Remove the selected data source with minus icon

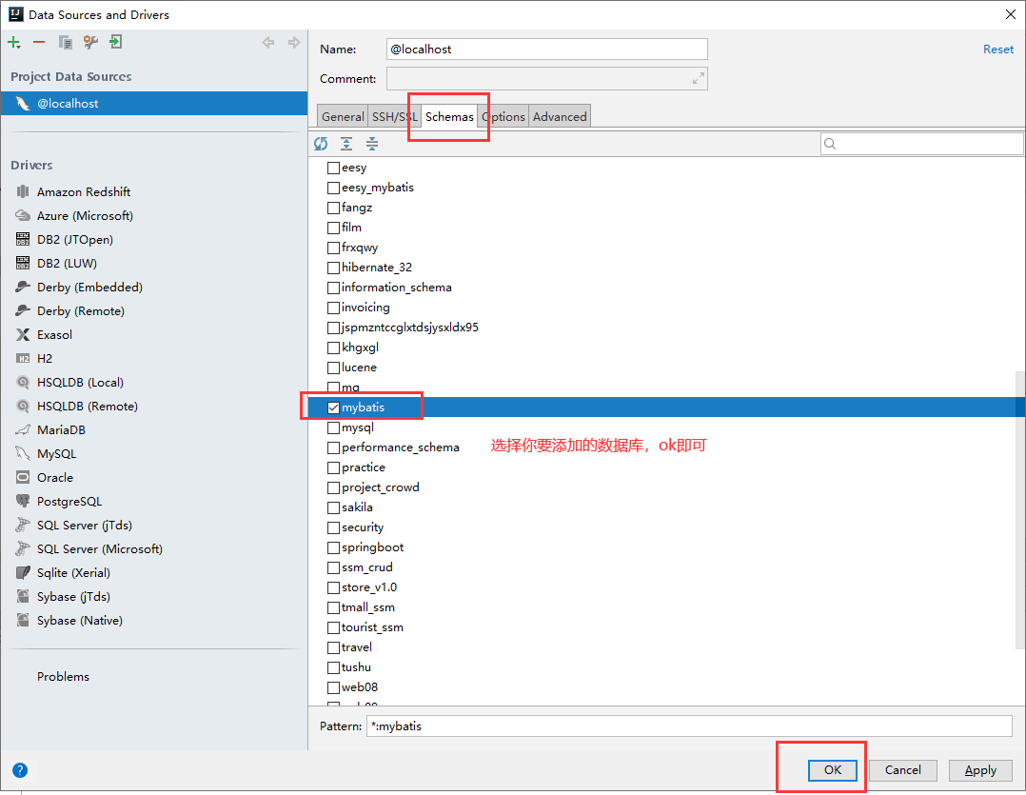point(39,43)
